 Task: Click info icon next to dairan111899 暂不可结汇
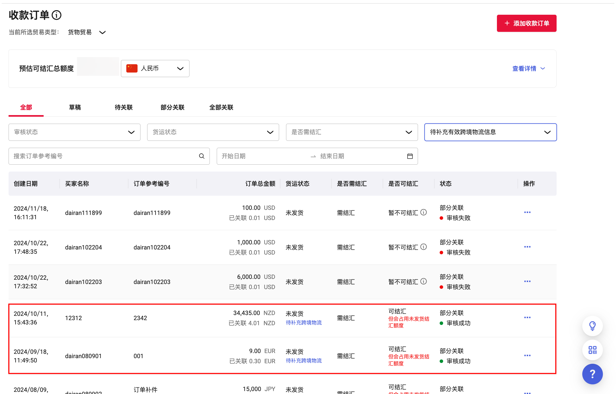click(424, 212)
